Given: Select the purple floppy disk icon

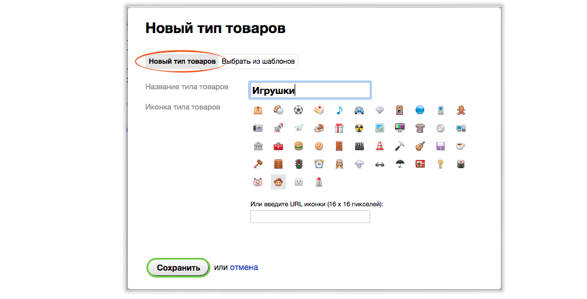Looking at the screenshot, I should tap(441, 146).
